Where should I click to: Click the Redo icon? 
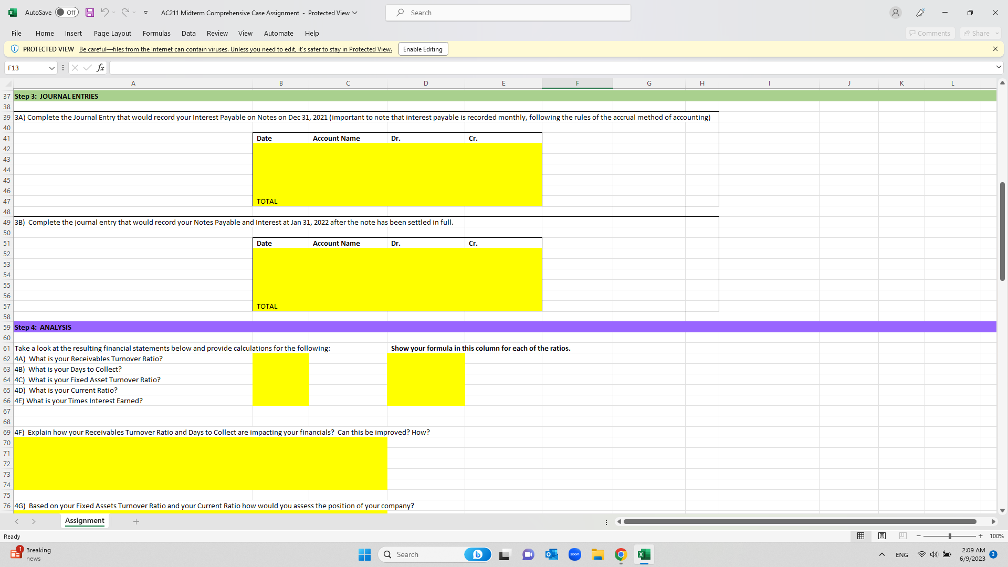pos(125,13)
